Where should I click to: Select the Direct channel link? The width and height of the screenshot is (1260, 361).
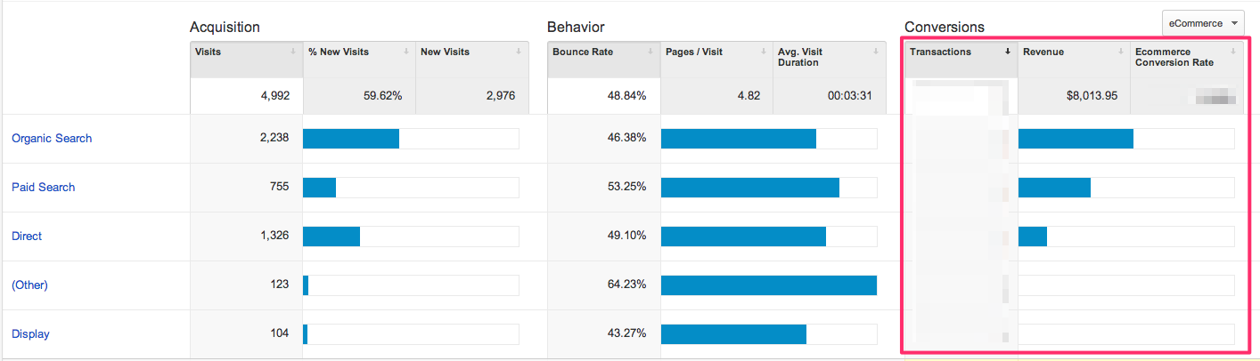pyautogui.click(x=27, y=237)
